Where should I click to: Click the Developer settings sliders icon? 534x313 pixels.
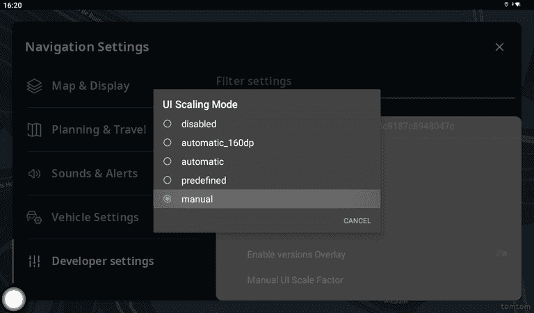(35, 262)
